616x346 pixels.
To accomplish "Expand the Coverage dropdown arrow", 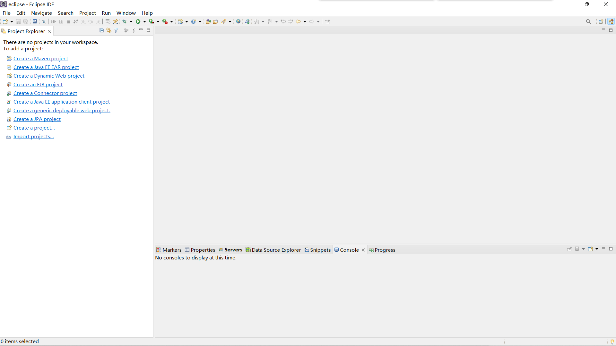I will [158, 21].
